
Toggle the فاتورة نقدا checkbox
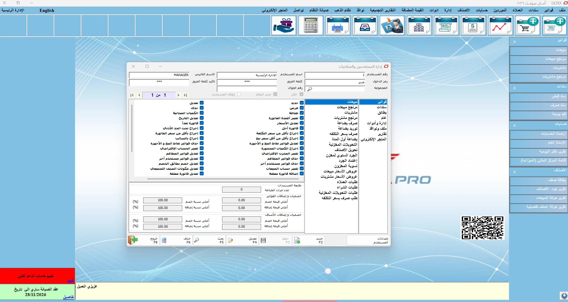(x=202, y=123)
